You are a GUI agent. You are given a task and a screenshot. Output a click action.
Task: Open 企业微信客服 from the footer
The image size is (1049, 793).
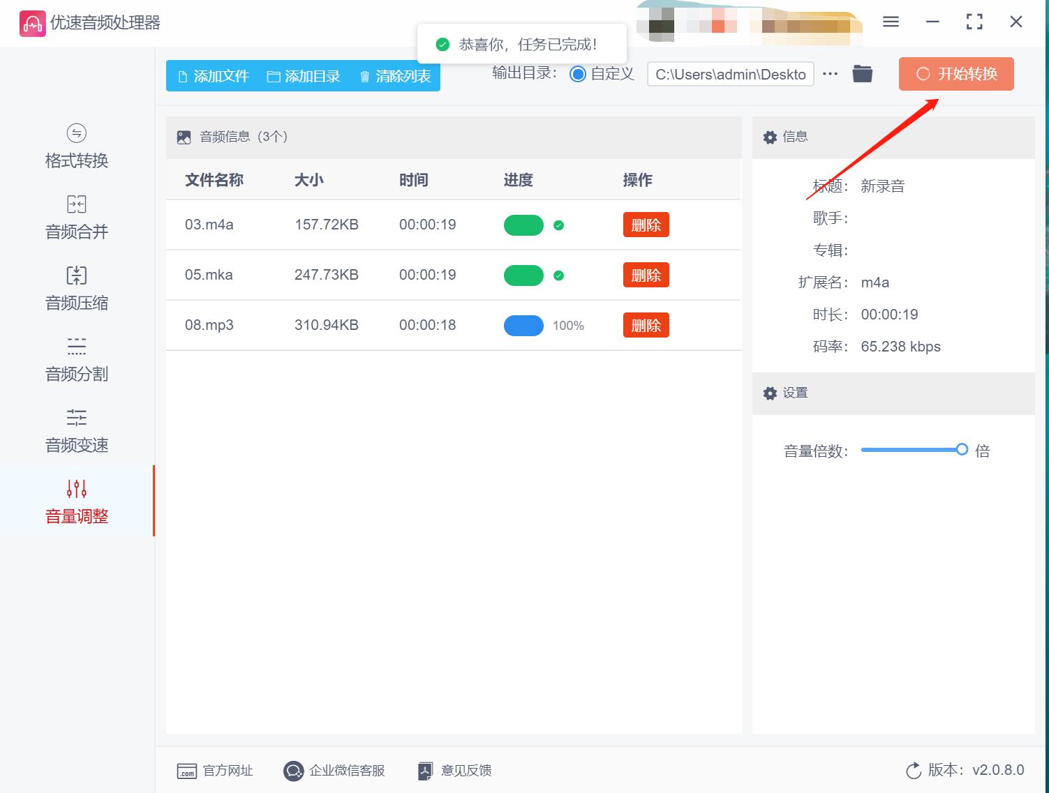335,771
